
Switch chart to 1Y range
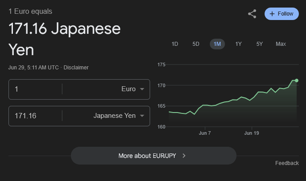click(x=238, y=44)
